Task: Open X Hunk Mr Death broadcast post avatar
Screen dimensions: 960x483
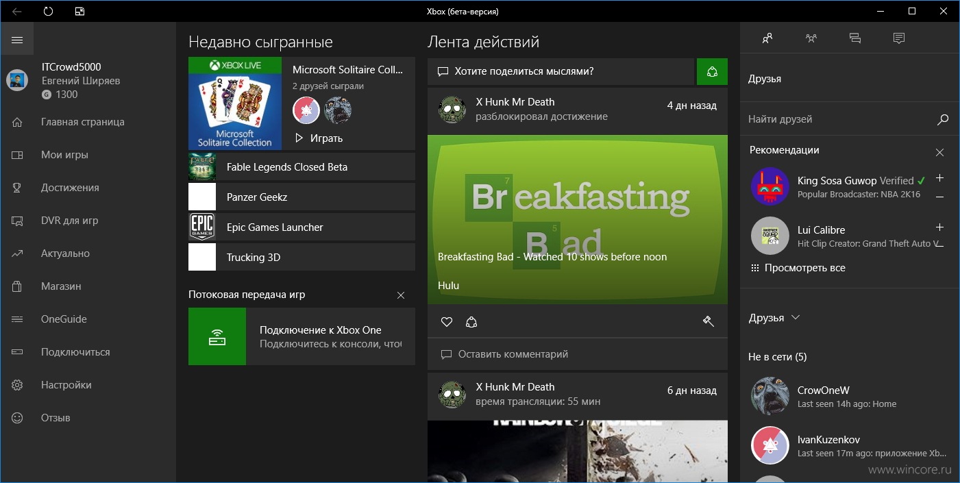Action: tap(452, 394)
